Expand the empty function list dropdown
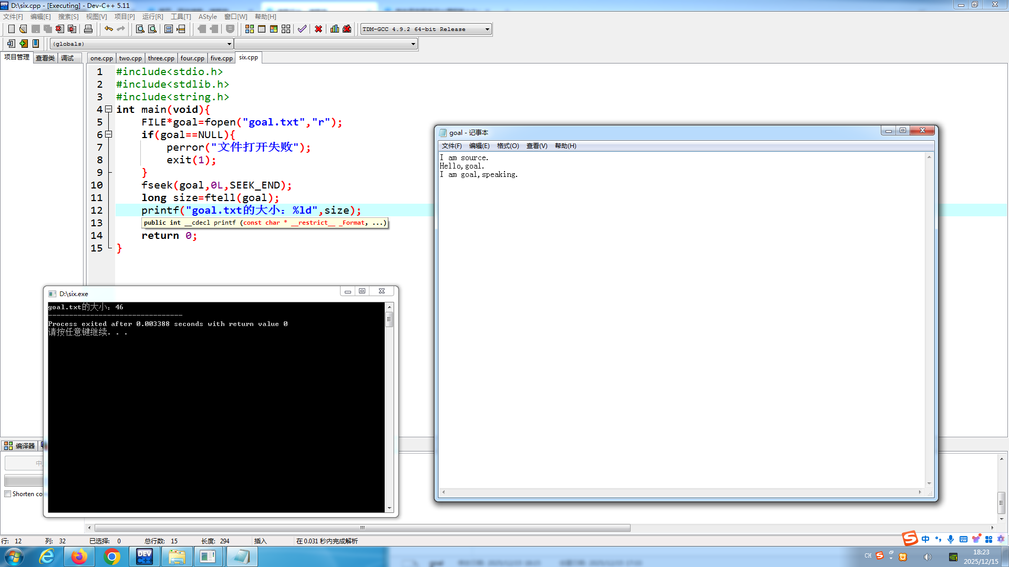This screenshot has height=567, width=1009. [413, 44]
